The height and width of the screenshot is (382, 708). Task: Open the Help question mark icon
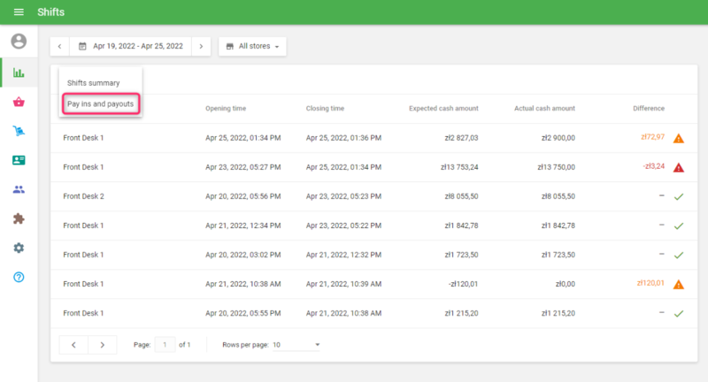(19, 277)
